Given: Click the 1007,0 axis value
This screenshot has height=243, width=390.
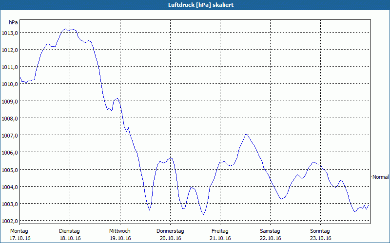Looking at the screenshot, I should (x=10, y=136).
